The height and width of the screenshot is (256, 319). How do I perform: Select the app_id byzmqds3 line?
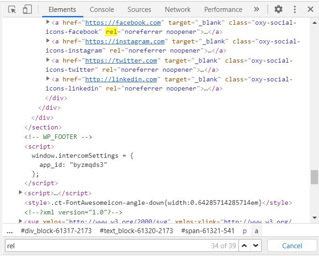point(73,165)
